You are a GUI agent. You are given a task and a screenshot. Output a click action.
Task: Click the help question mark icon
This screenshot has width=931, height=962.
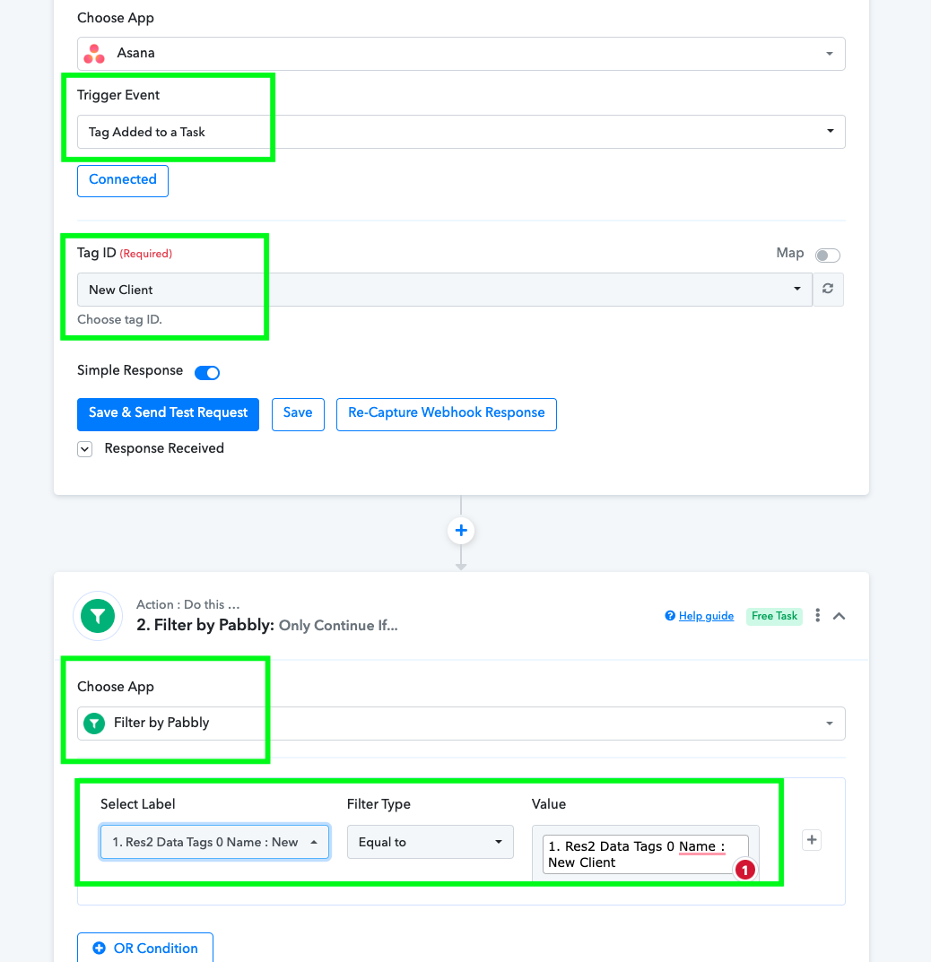pyautogui.click(x=670, y=616)
